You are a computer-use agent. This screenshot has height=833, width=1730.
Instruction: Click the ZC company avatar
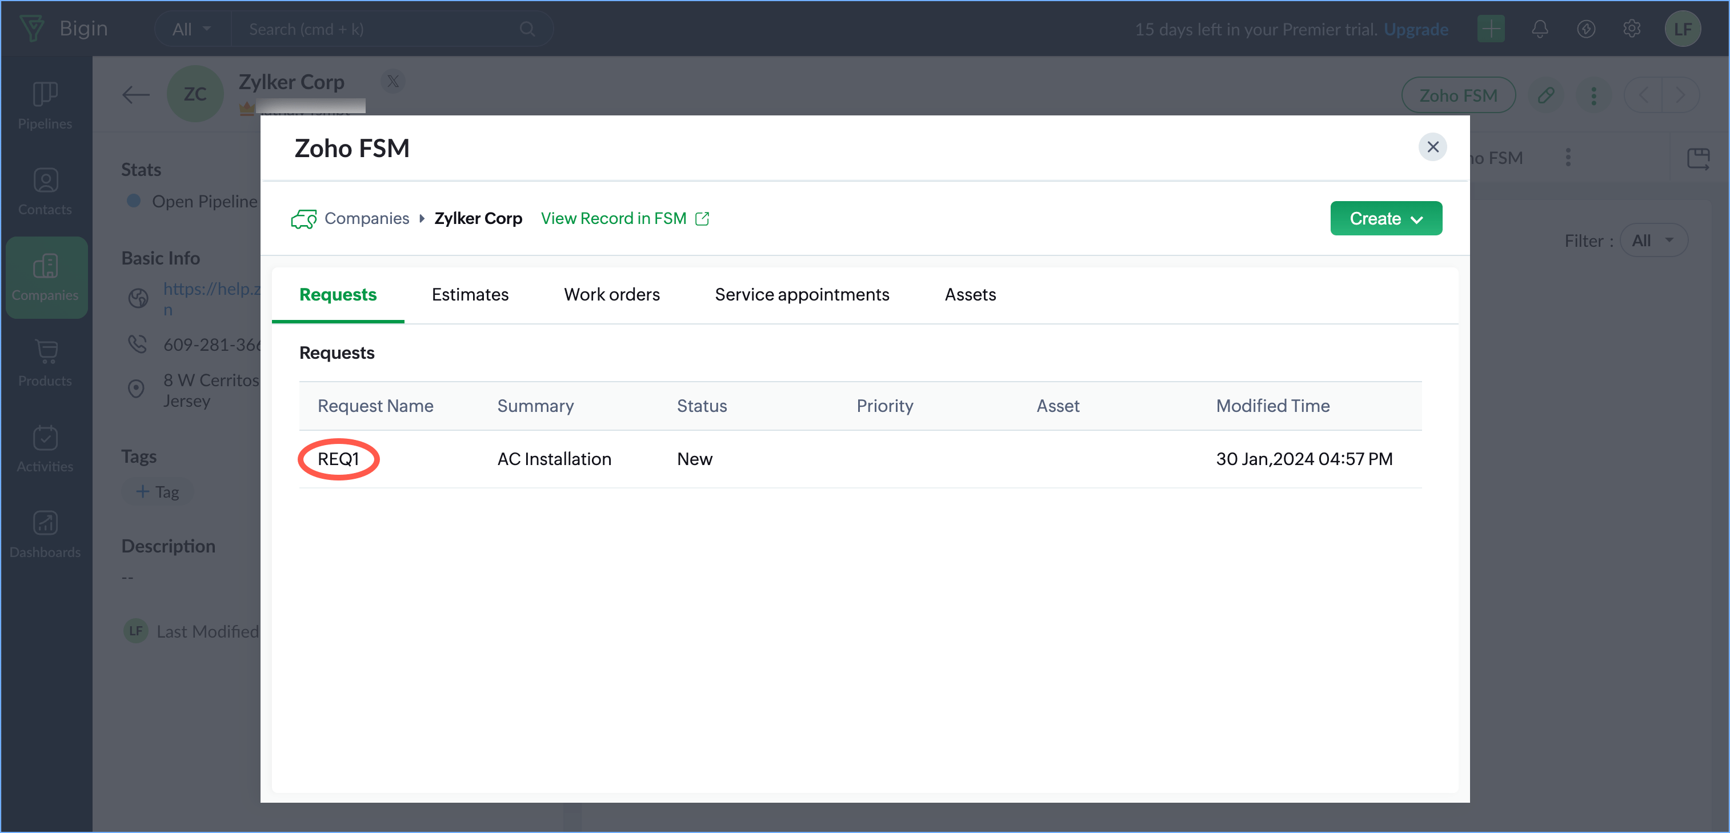pos(195,93)
